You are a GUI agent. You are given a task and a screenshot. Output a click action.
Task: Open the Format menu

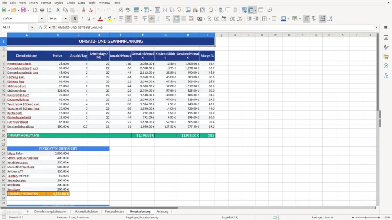click(x=46, y=3)
